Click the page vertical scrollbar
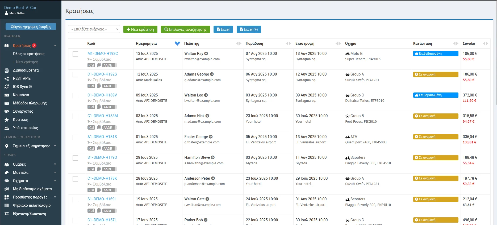Viewport: 497px width, 225px height. coord(495,53)
